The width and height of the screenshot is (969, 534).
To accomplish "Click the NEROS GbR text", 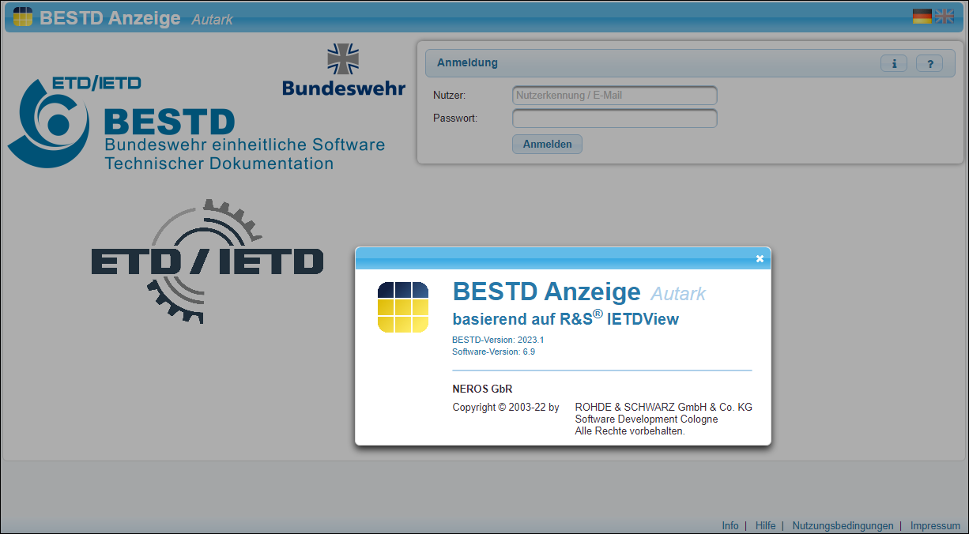I will (482, 389).
